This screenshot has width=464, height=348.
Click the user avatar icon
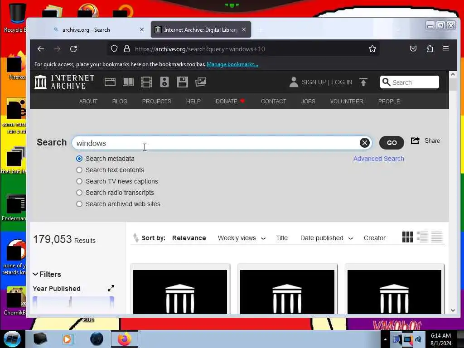(x=294, y=82)
